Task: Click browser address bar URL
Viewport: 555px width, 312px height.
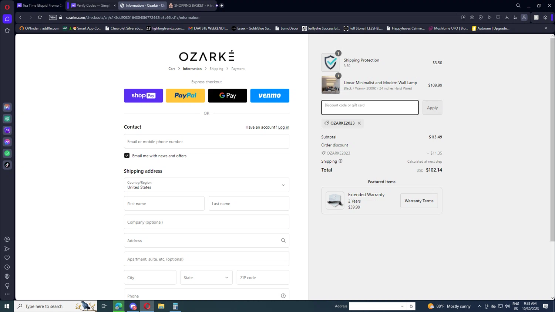Action: (132, 17)
